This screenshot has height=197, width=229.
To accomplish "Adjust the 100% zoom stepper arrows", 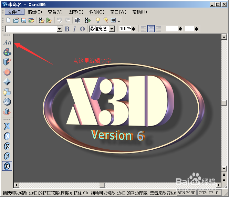I will point(133,29).
